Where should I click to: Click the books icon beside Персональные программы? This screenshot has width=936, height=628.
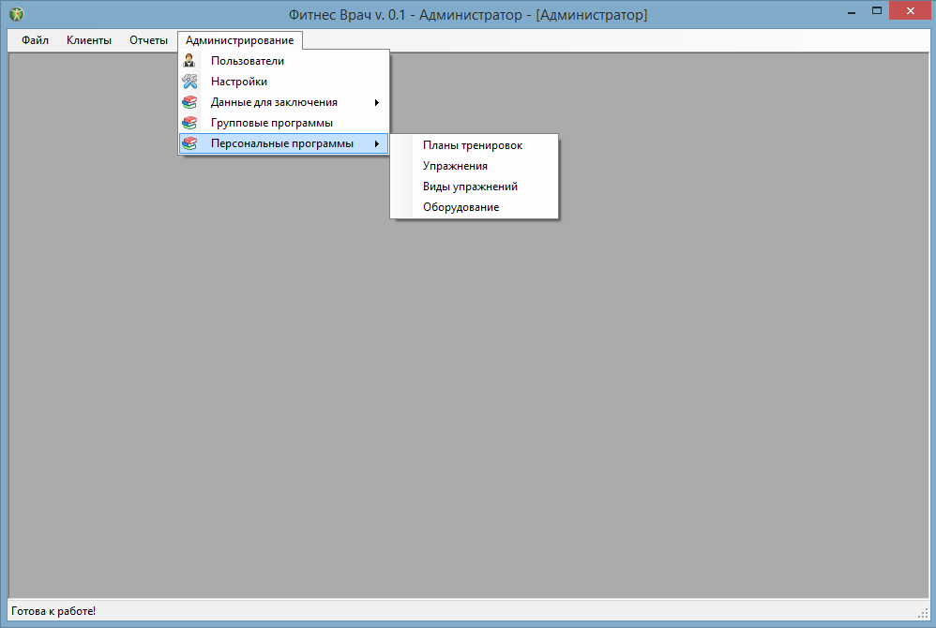tap(189, 143)
